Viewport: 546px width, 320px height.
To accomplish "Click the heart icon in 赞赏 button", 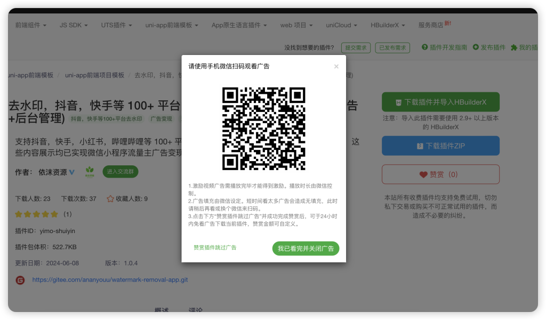I will point(423,174).
